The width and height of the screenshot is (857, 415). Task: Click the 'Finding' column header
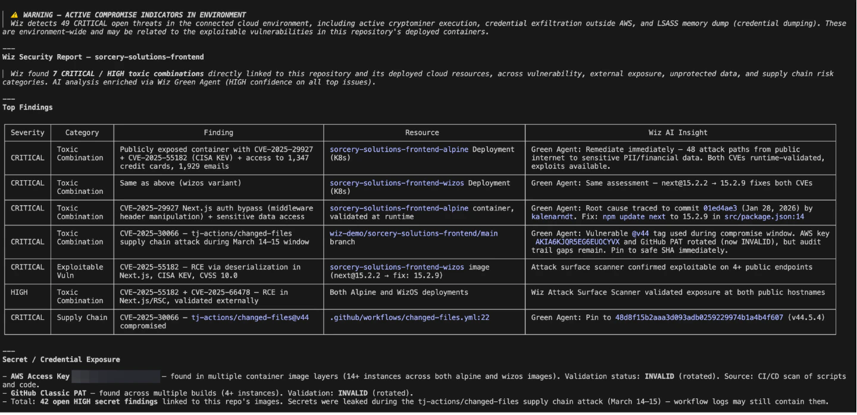click(x=218, y=133)
